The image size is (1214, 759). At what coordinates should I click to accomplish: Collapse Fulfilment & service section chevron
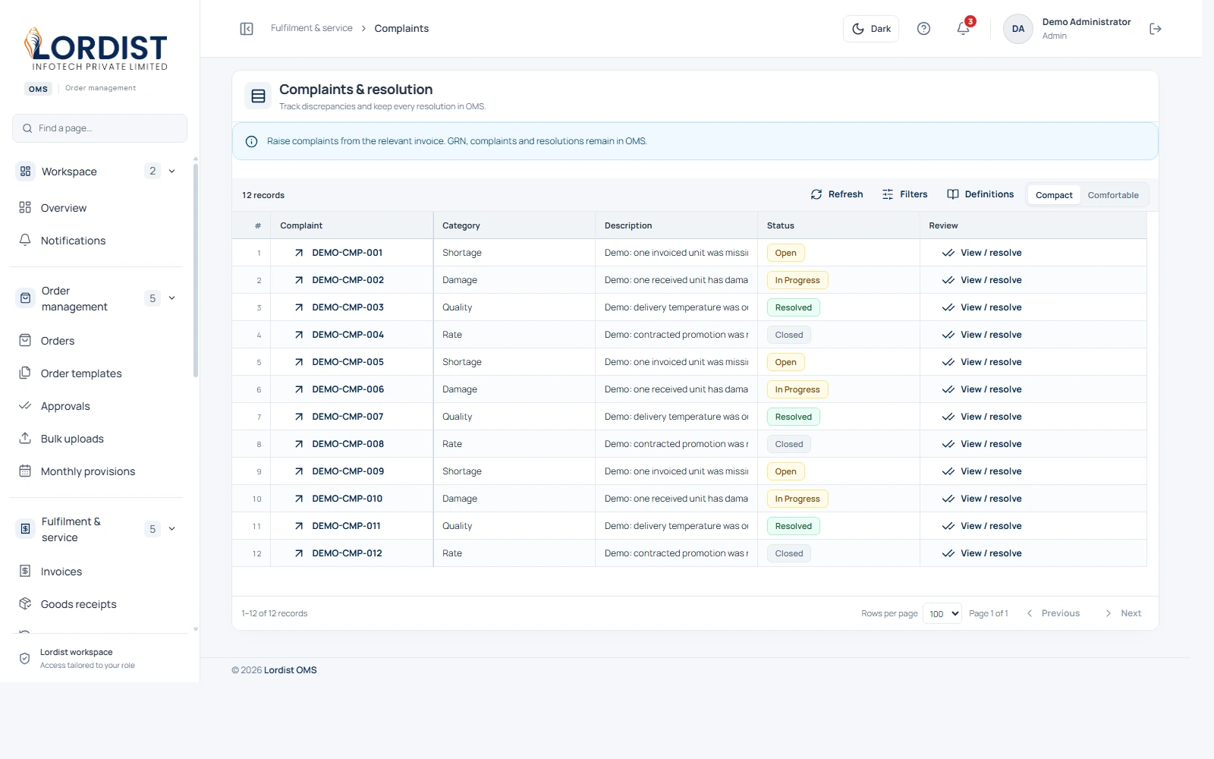click(172, 529)
